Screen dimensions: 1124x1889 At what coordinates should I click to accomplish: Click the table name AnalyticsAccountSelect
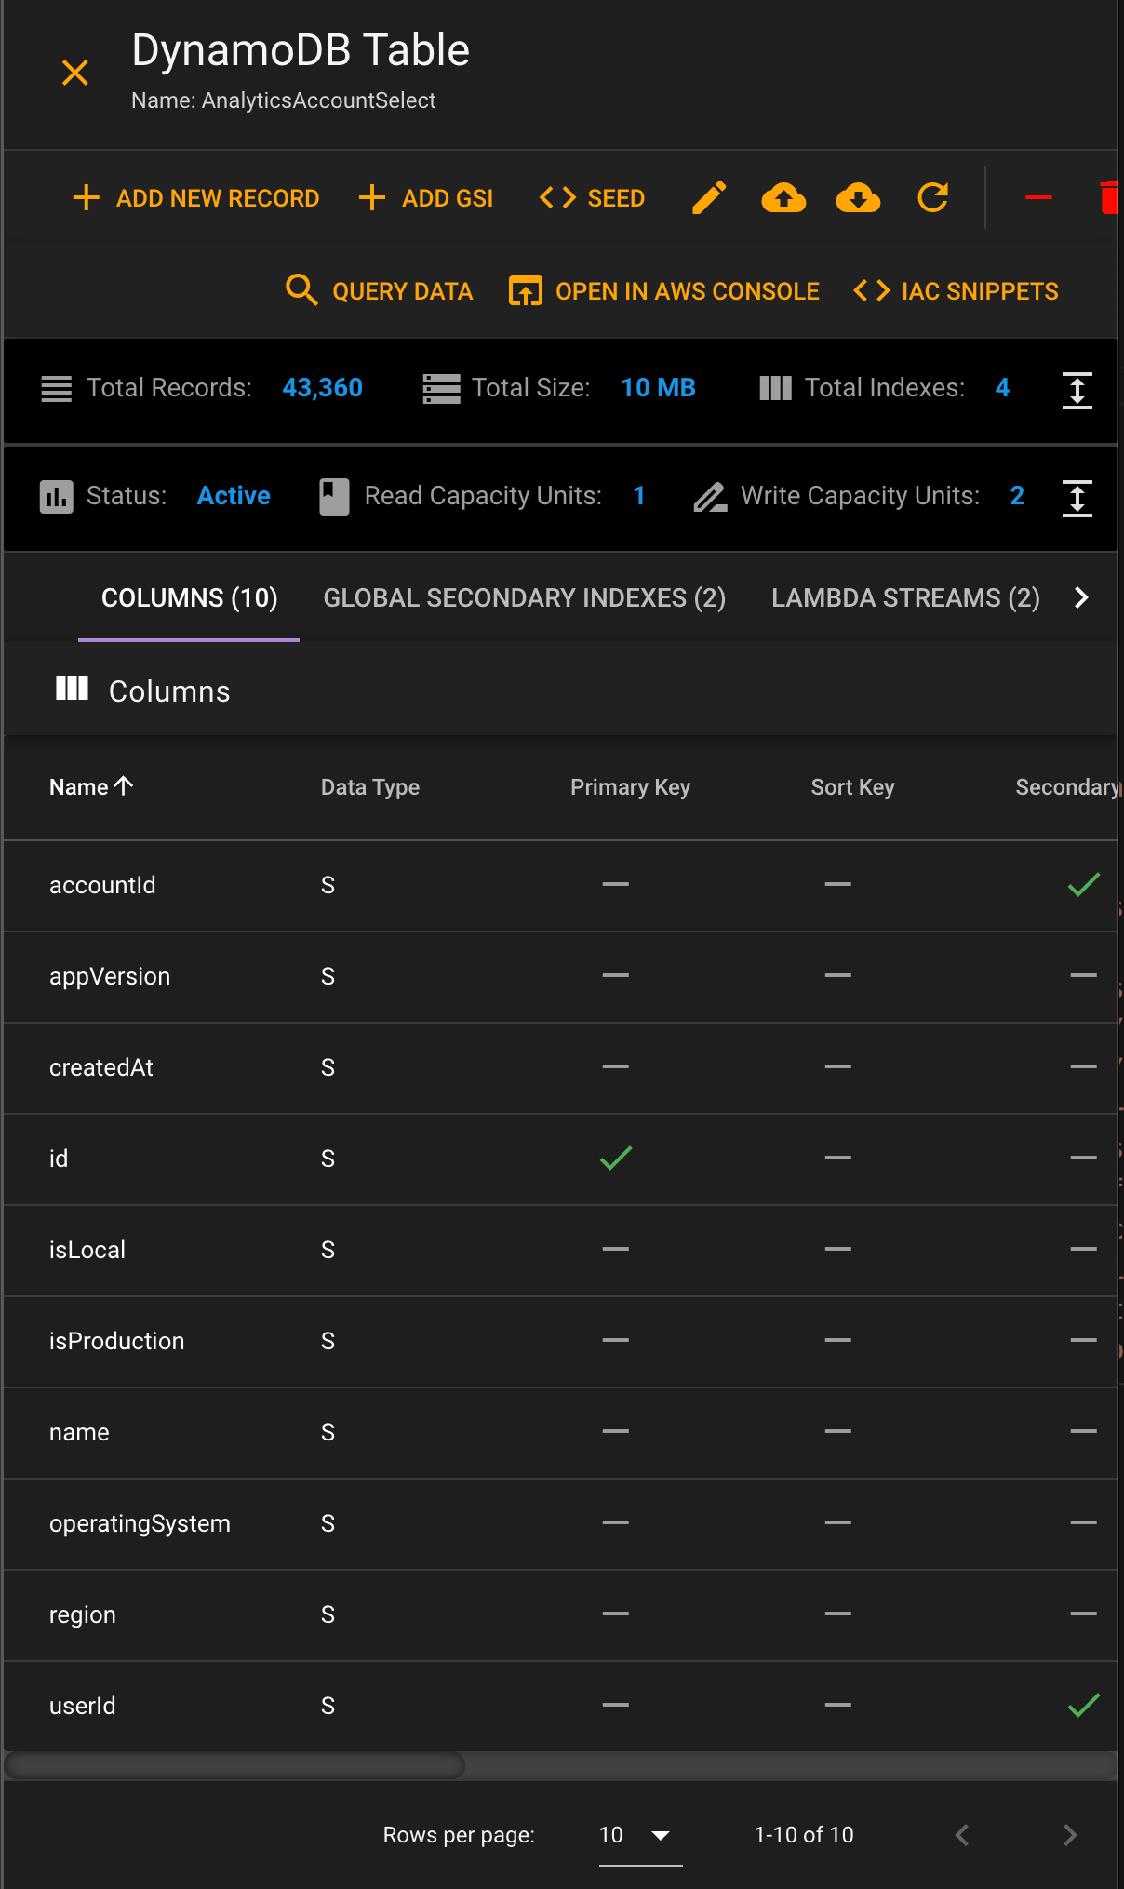point(318,100)
